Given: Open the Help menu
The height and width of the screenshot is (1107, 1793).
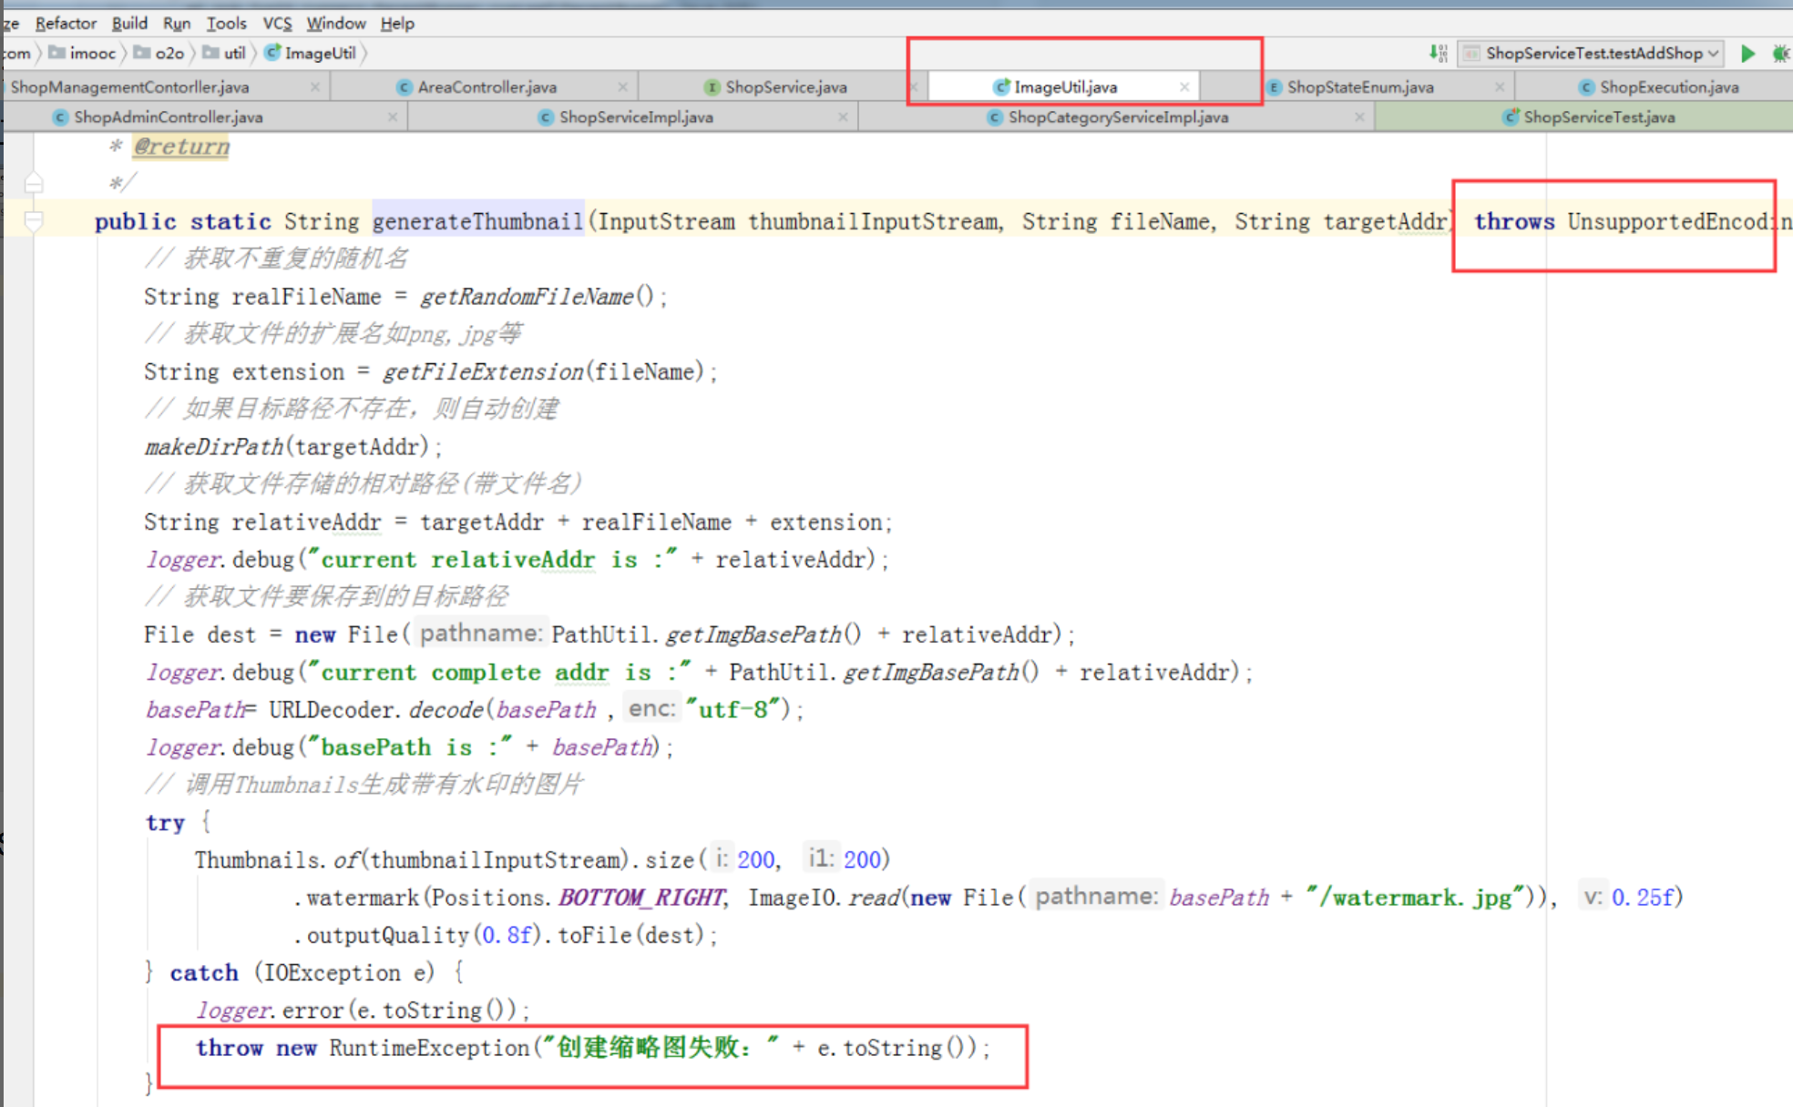Looking at the screenshot, I should [x=397, y=23].
